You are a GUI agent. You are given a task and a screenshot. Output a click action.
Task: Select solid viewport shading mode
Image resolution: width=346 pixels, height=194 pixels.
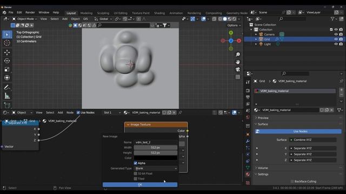pyautogui.click(x=225, y=19)
